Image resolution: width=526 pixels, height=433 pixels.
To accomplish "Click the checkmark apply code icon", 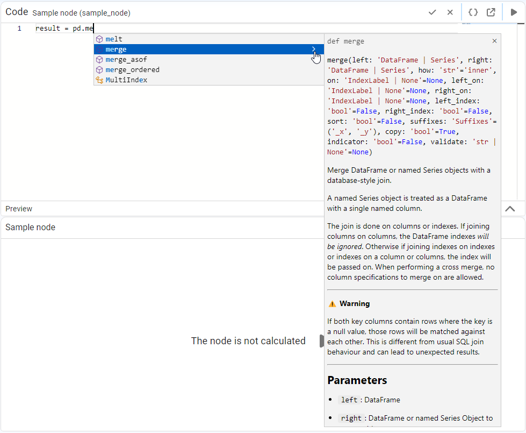I will pos(432,12).
